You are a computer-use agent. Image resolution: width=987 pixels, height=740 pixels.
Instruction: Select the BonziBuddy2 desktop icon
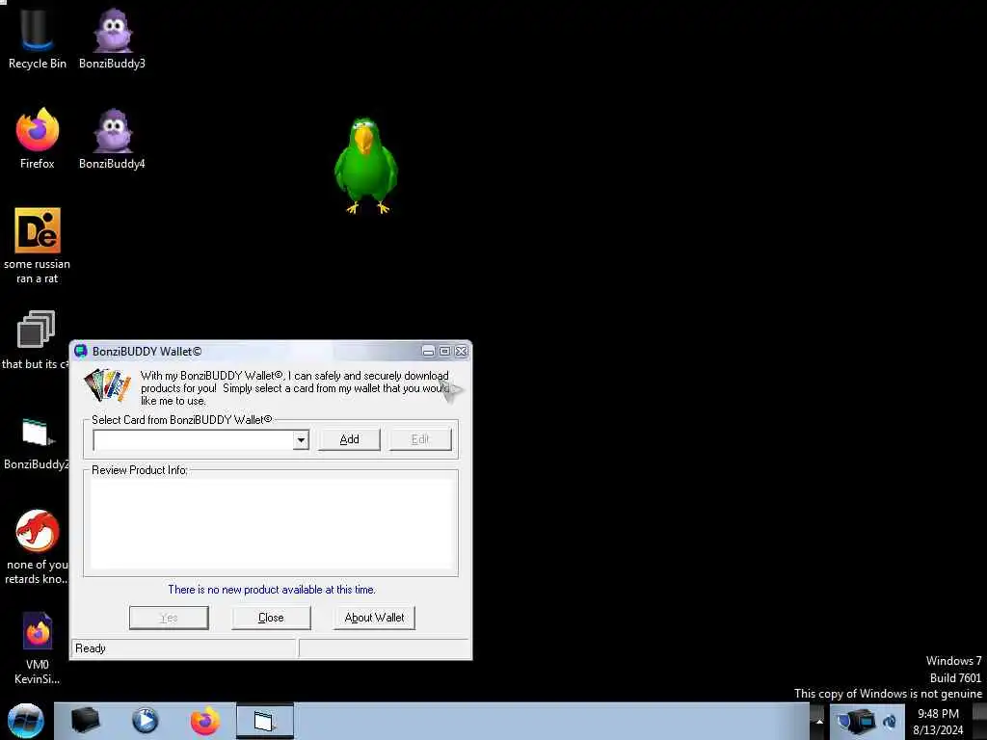point(36,443)
